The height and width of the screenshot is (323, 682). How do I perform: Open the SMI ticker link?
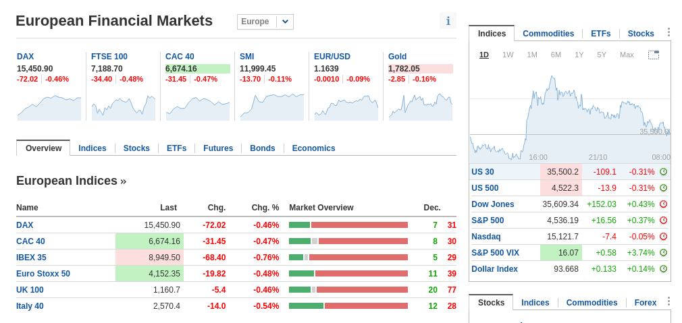click(246, 57)
